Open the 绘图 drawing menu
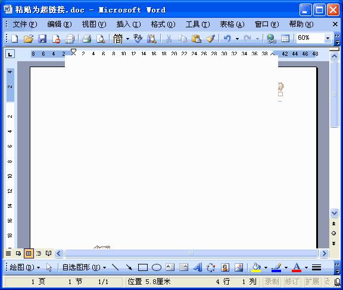343x290 pixels. [x=25, y=267]
